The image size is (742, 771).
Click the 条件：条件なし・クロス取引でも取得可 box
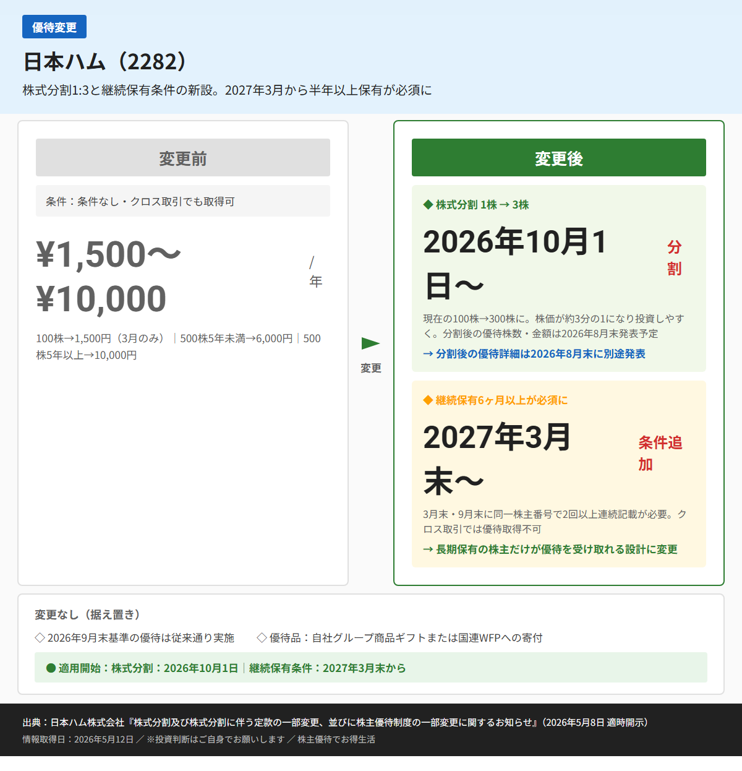pos(183,201)
